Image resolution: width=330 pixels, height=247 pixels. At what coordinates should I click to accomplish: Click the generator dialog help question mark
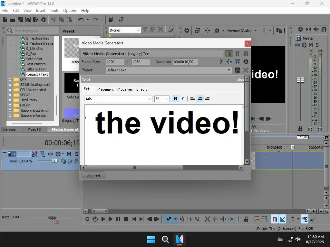point(221,62)
